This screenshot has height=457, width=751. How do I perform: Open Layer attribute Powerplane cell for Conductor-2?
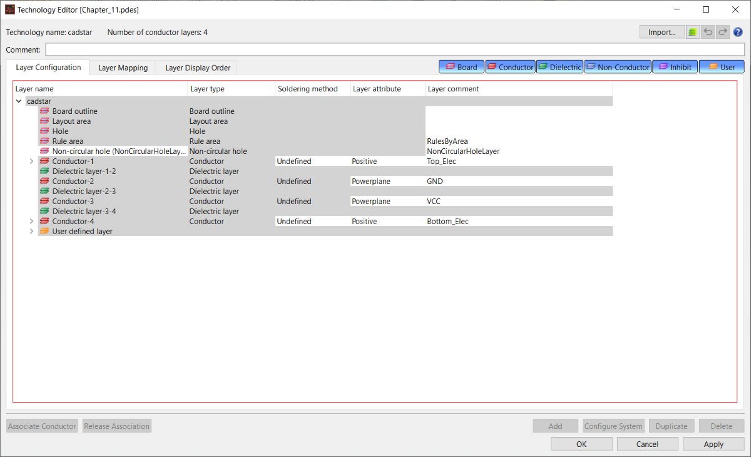[387, 182]
